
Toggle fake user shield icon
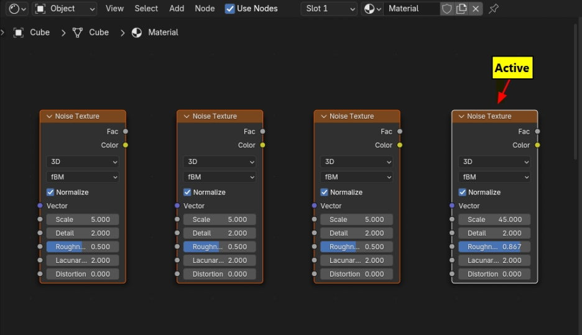click(x=446, y=9)
